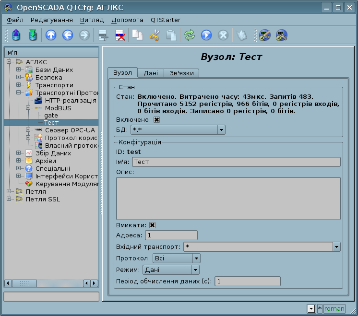This screenshot has width=358, height=316.
Task: Open the Вигляд menu
Action: tap(92, 20)
